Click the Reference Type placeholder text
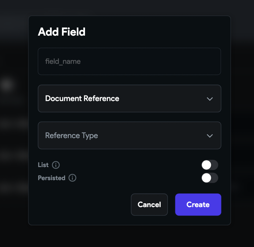This screenshot has width=254, height=247. pos(71,136)
